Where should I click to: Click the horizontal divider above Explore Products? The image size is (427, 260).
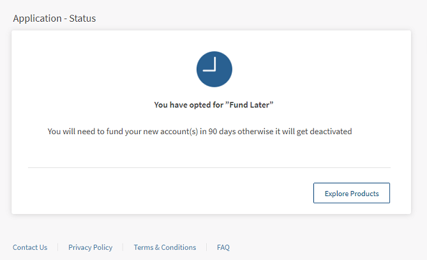pyautogui.click(x=209, y=167)
